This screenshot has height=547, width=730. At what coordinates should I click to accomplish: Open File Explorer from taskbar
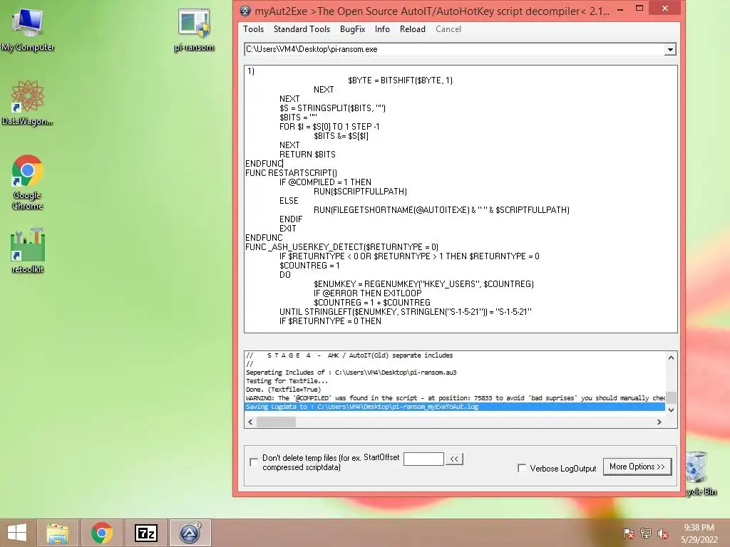(x=58, y=533)
